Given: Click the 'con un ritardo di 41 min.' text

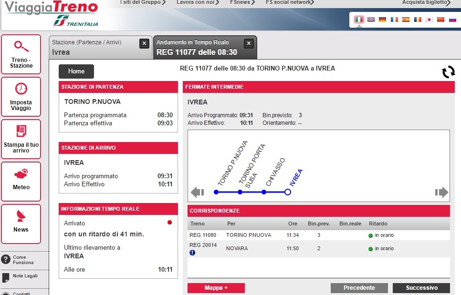Looking at the screenshot, I should 104,234.
